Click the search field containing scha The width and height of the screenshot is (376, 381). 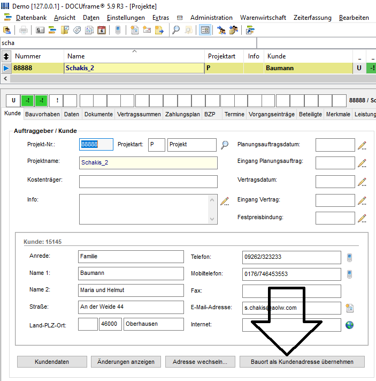(128, 43)
